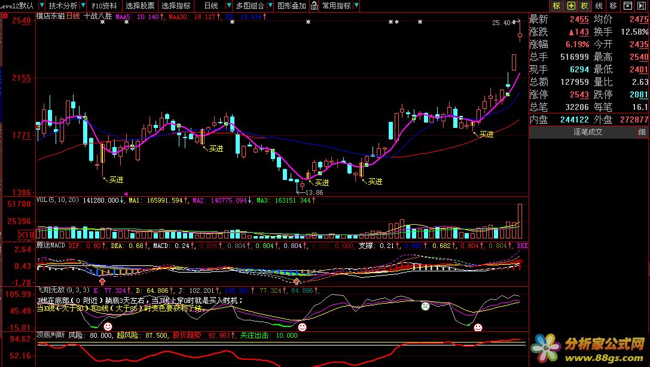Open the Level2默认 dropdown arrow
The image size is (650, 367).
41,6
